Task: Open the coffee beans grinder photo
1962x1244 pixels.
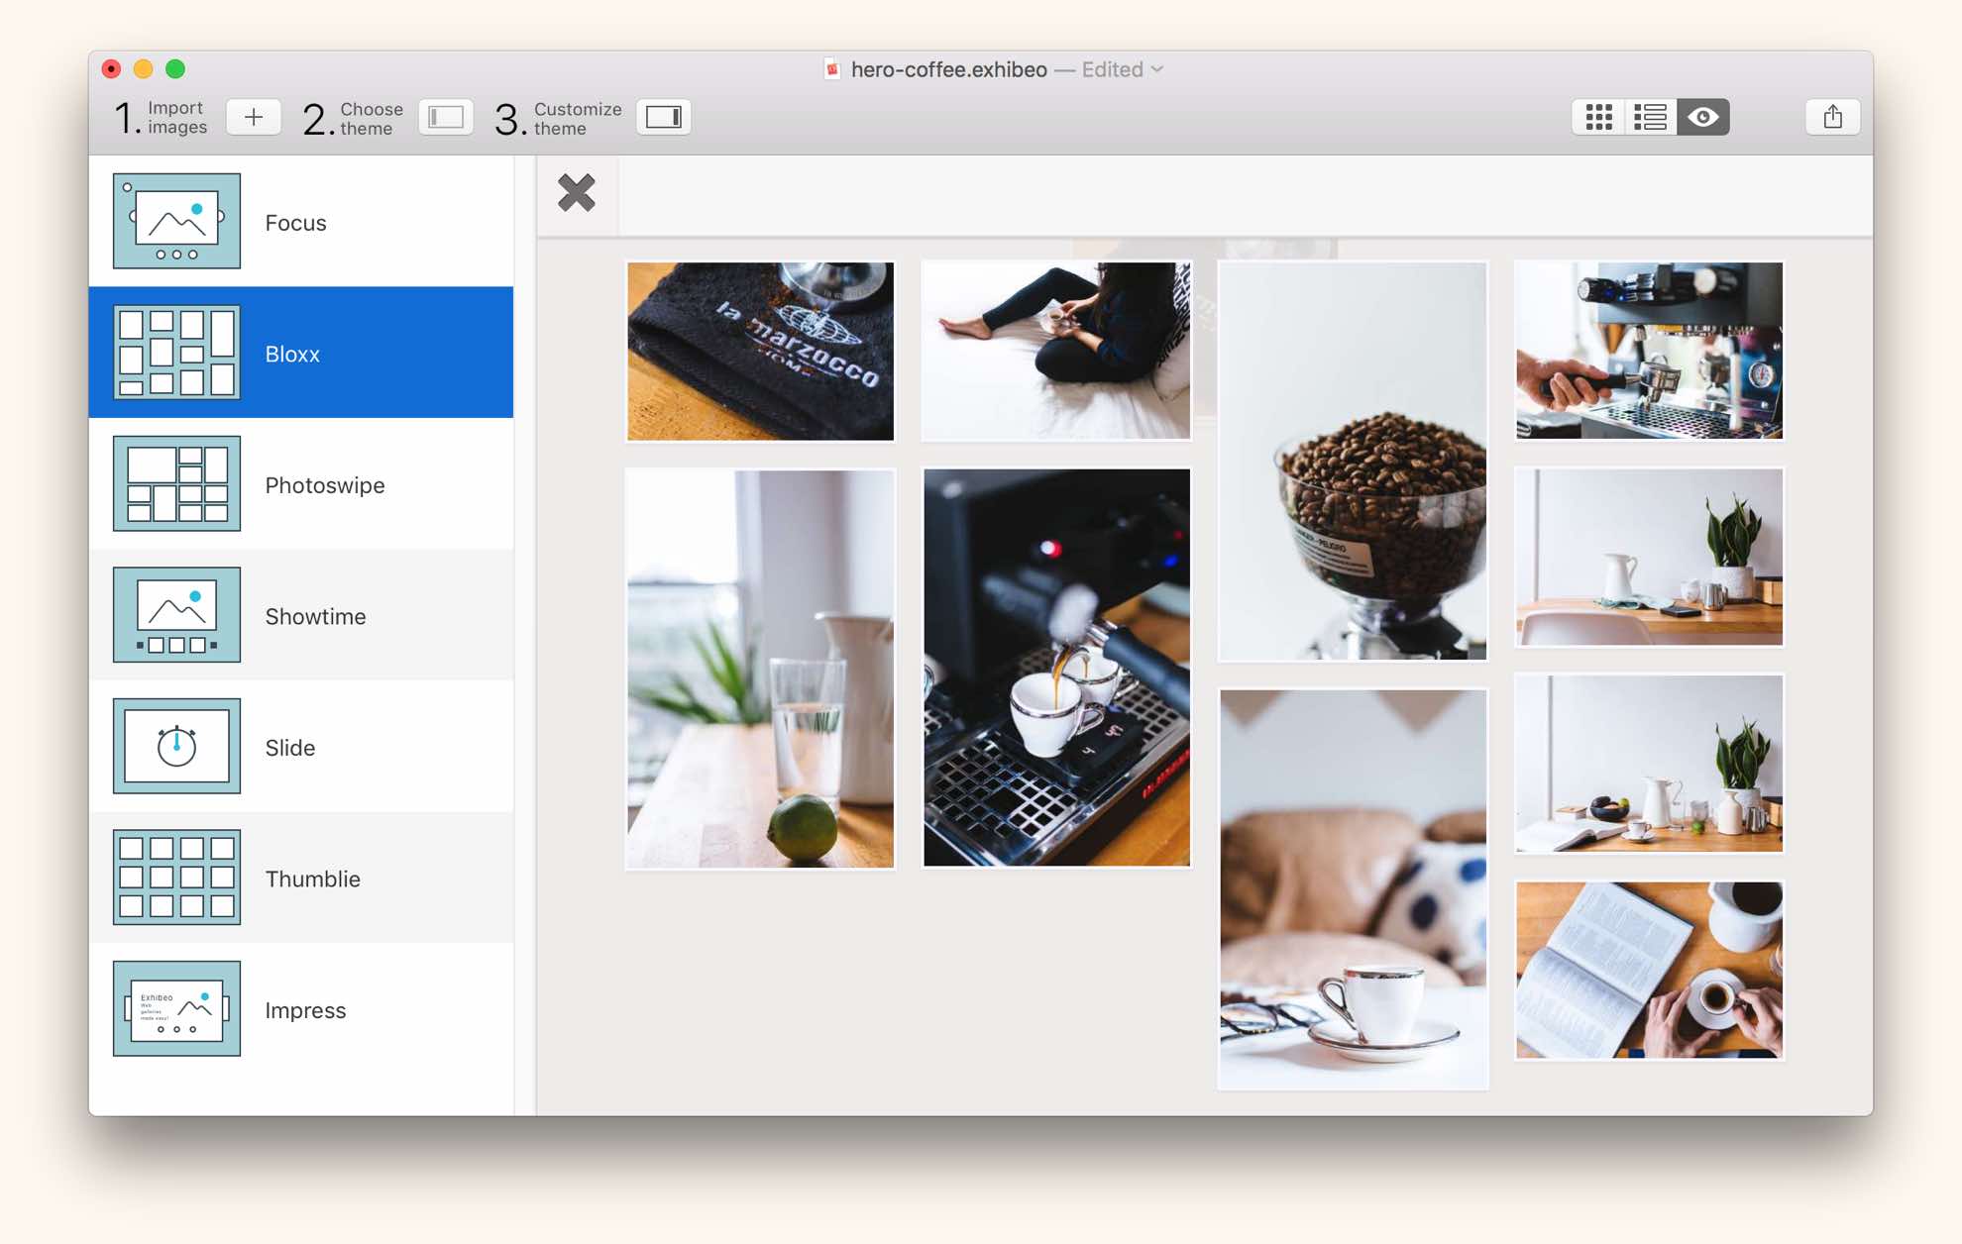Action: [x=1353, y=461]
